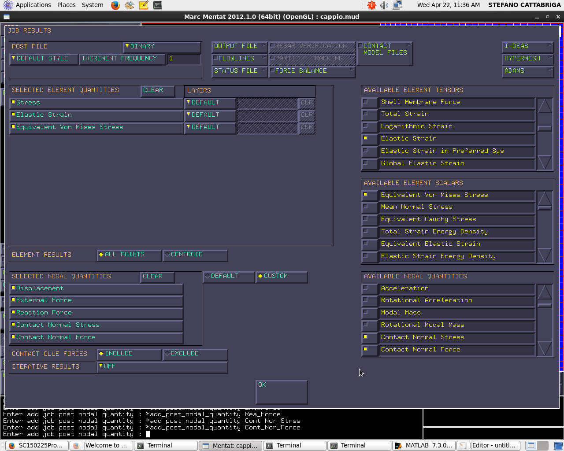Viewport: 564px width, 451px height.
Task: Launch Firefox from the top panel
Action: click(115, 5)
